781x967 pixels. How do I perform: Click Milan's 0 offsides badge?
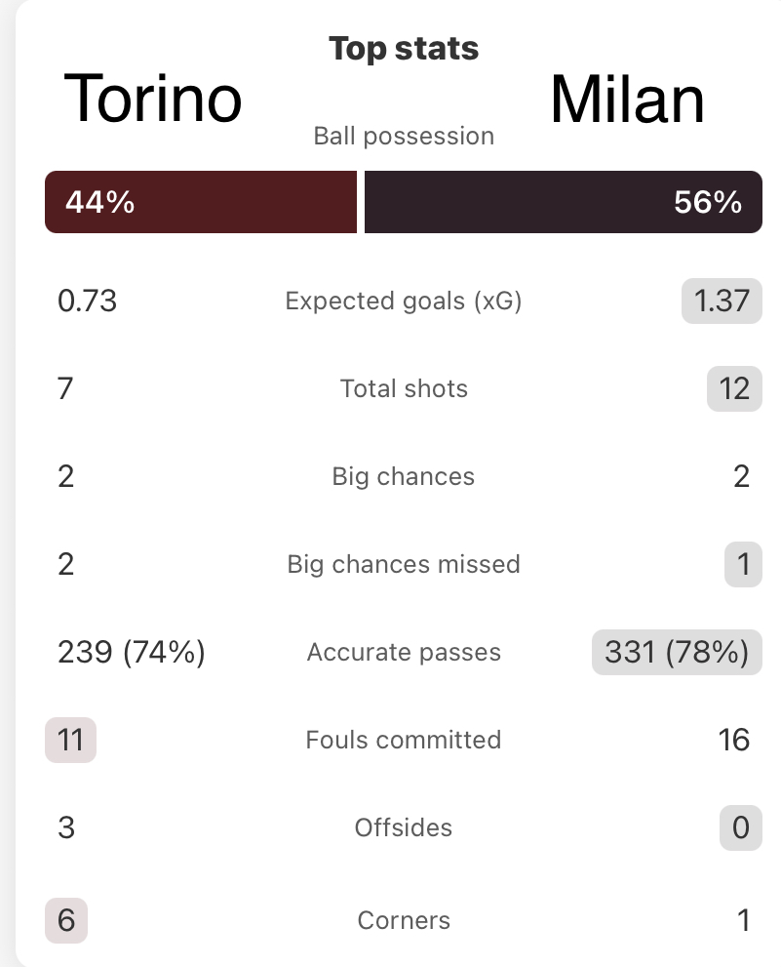741,827
